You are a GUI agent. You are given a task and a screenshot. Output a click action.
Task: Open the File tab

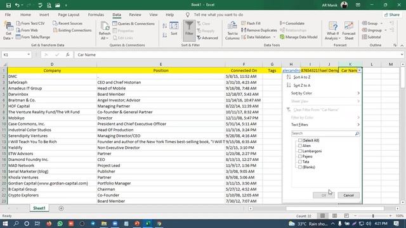click(8, 15)
